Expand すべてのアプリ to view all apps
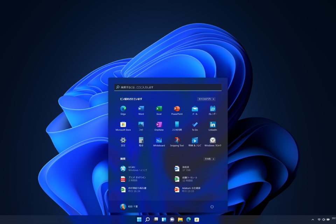This screenshot has width=336, height=224. (x=207, y=99)
